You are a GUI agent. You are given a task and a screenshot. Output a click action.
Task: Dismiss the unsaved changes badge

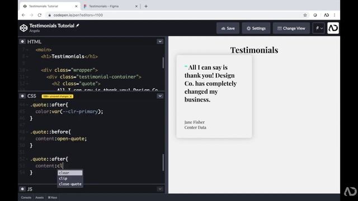point(71,97)
